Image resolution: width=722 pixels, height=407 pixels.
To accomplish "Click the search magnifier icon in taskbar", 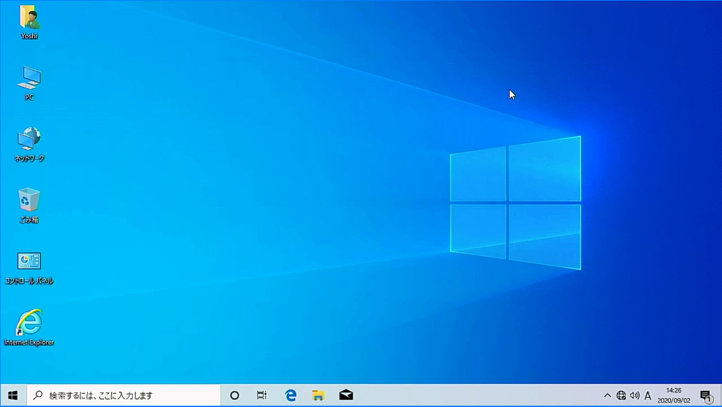I will click(x=38, y=395).
